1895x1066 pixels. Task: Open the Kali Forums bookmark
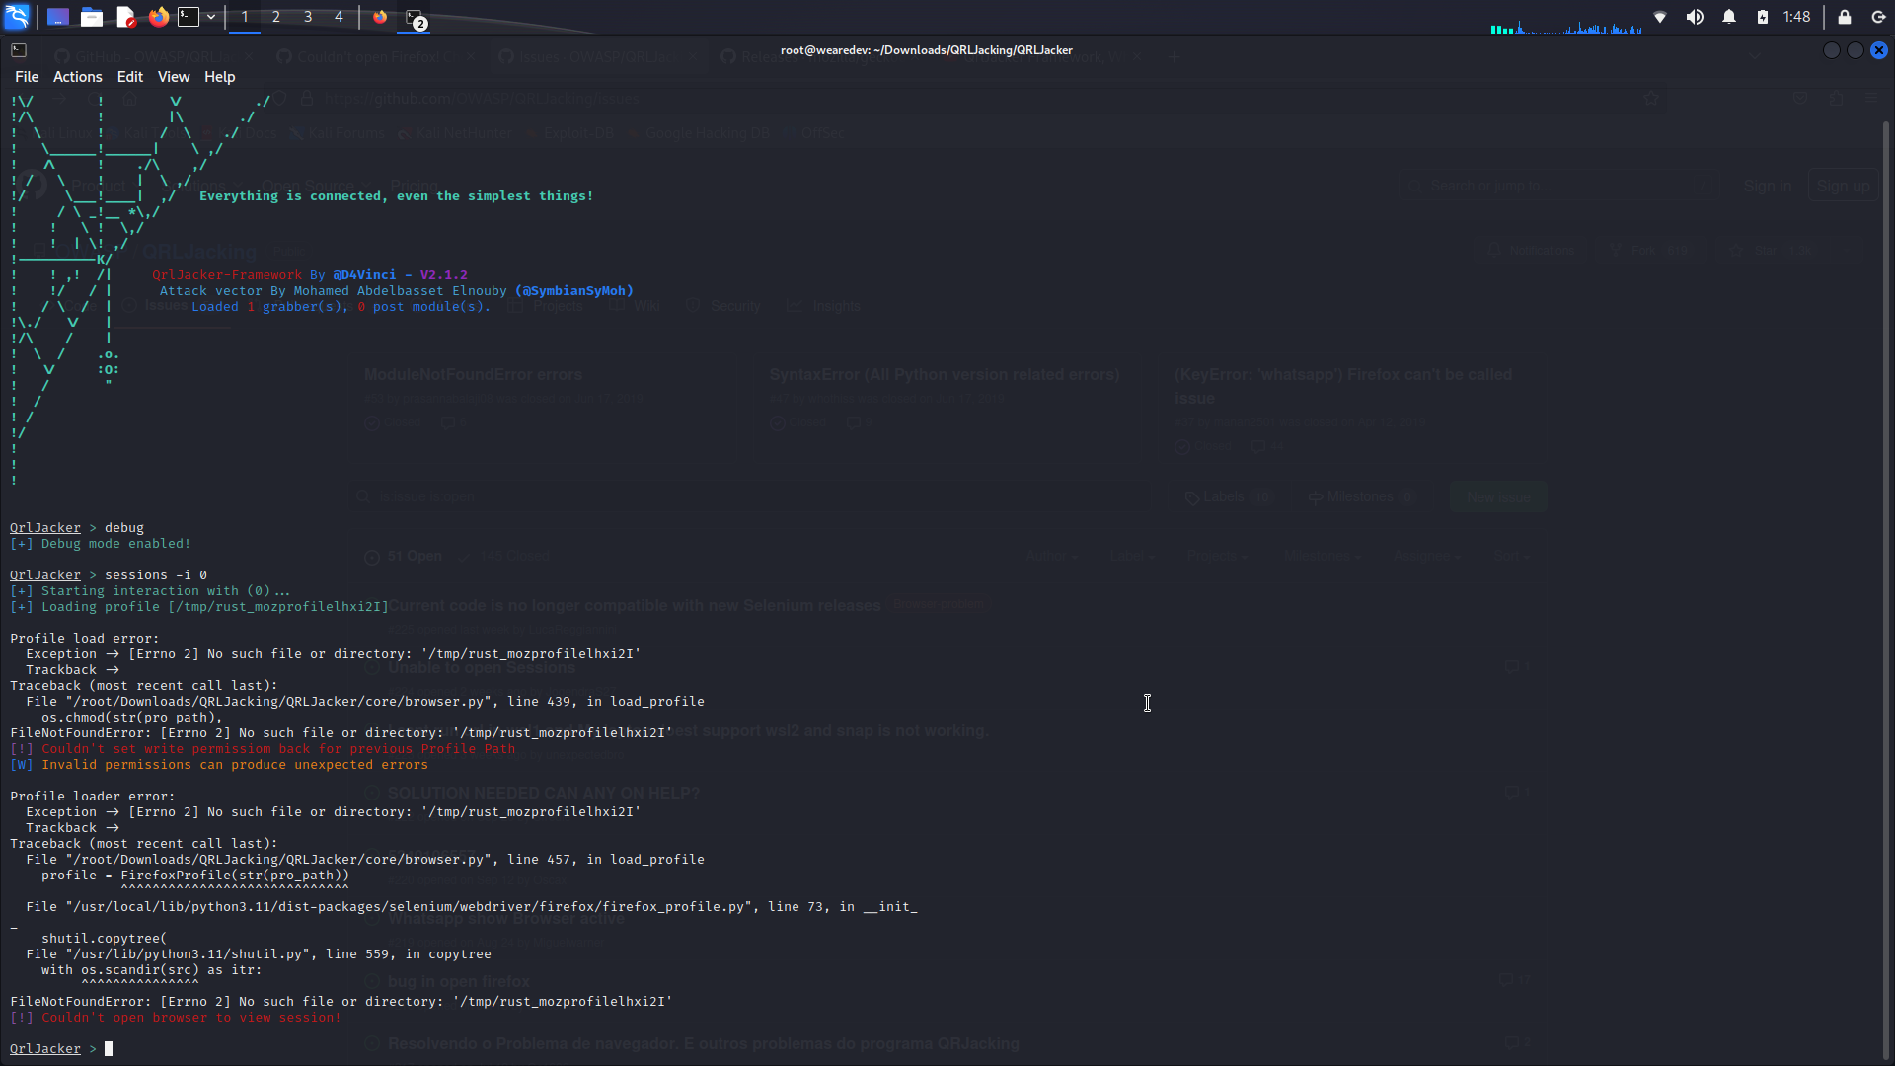click(x=344, y=132)
